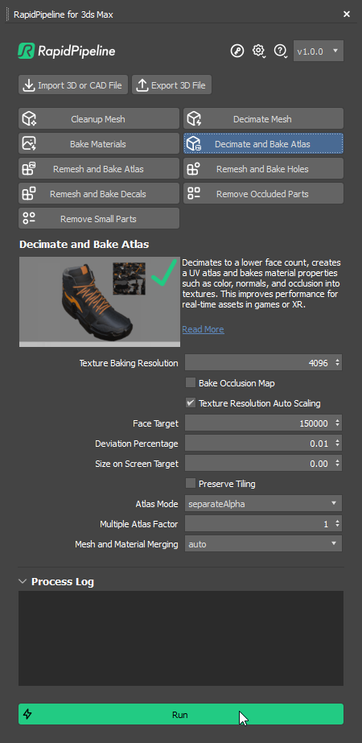The image size is (362, 743).
Task: Enable the Preserve Tiling checkbox
Action: pos(191,483)
